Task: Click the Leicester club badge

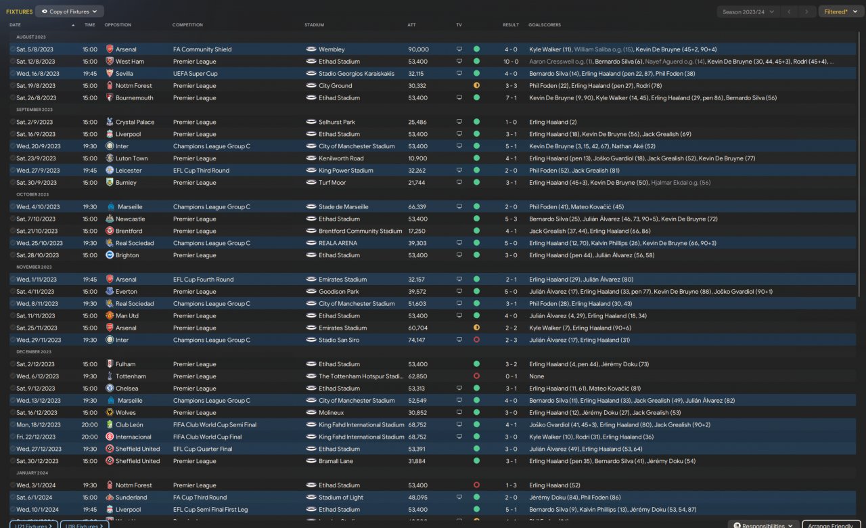Action: pyautogui.click(x=110, y=171)
